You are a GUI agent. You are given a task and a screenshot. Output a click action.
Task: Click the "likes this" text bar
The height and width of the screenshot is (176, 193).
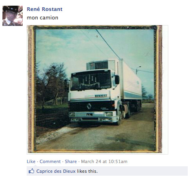107,171
